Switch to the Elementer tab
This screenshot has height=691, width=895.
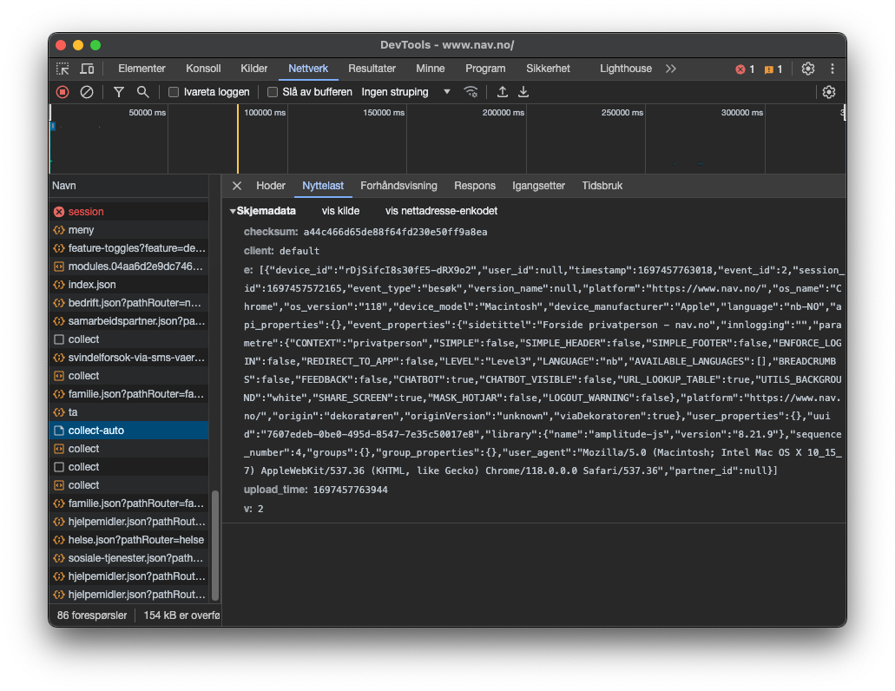(x=141, y=69)
